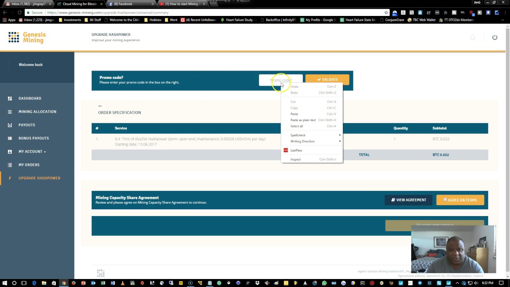Click the notification bell icon
The image size is (510, 287).
click(473, 37)
